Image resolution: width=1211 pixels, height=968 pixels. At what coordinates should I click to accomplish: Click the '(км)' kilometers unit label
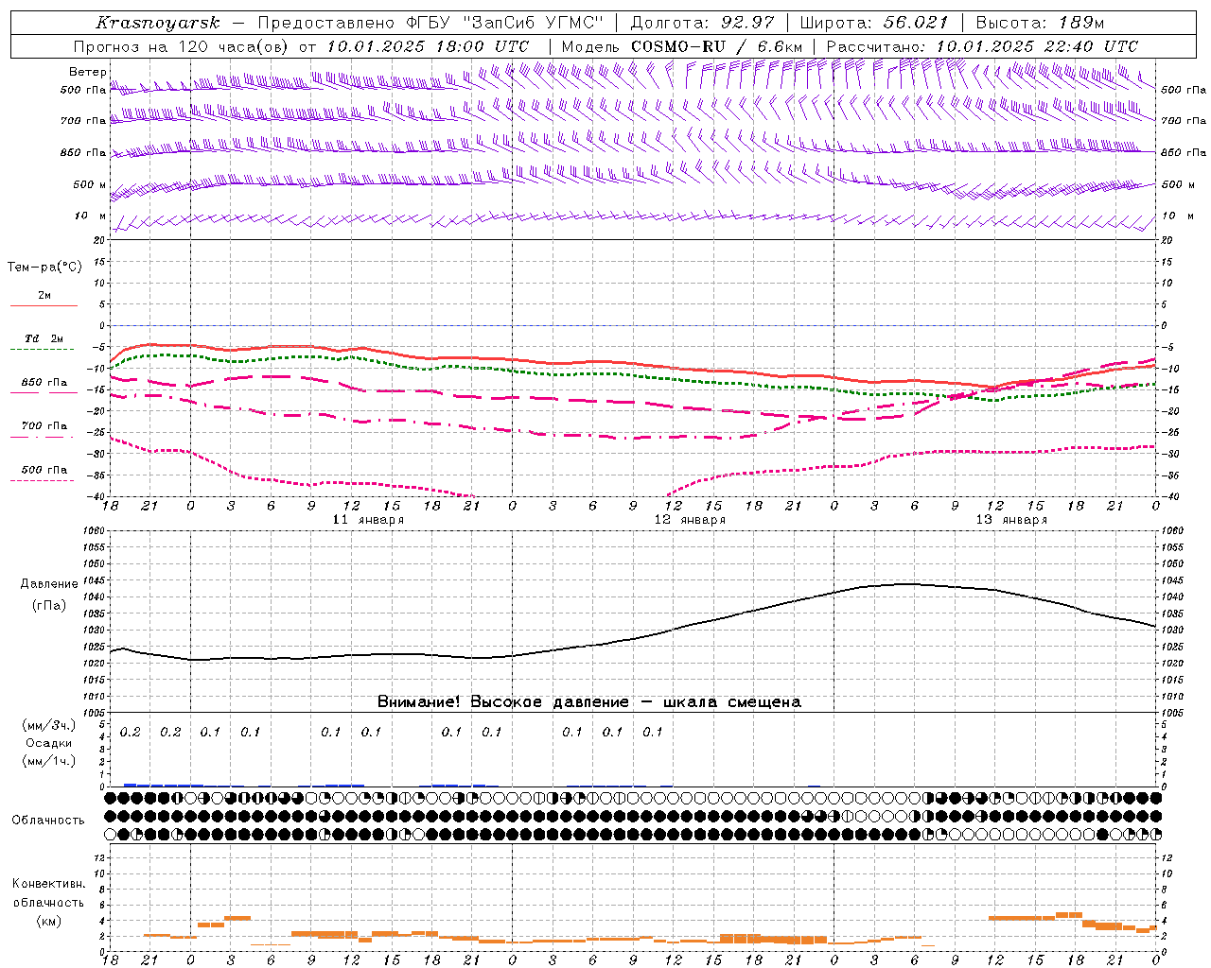tap(48, 921)
